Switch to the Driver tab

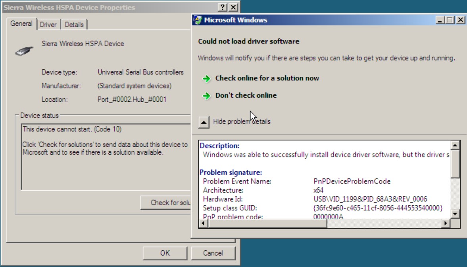pyautogui.click(x=48, y=25)
